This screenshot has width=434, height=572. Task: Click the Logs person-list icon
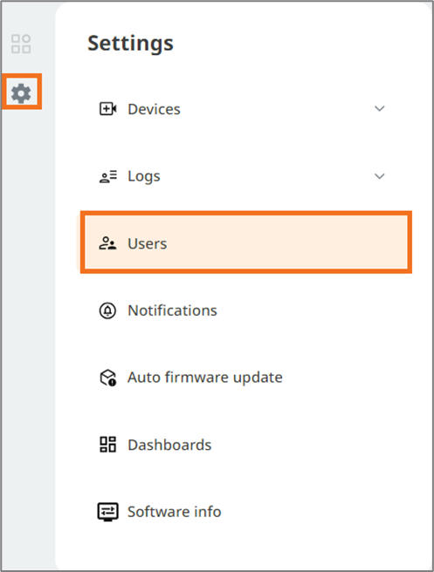pos(107,176)
